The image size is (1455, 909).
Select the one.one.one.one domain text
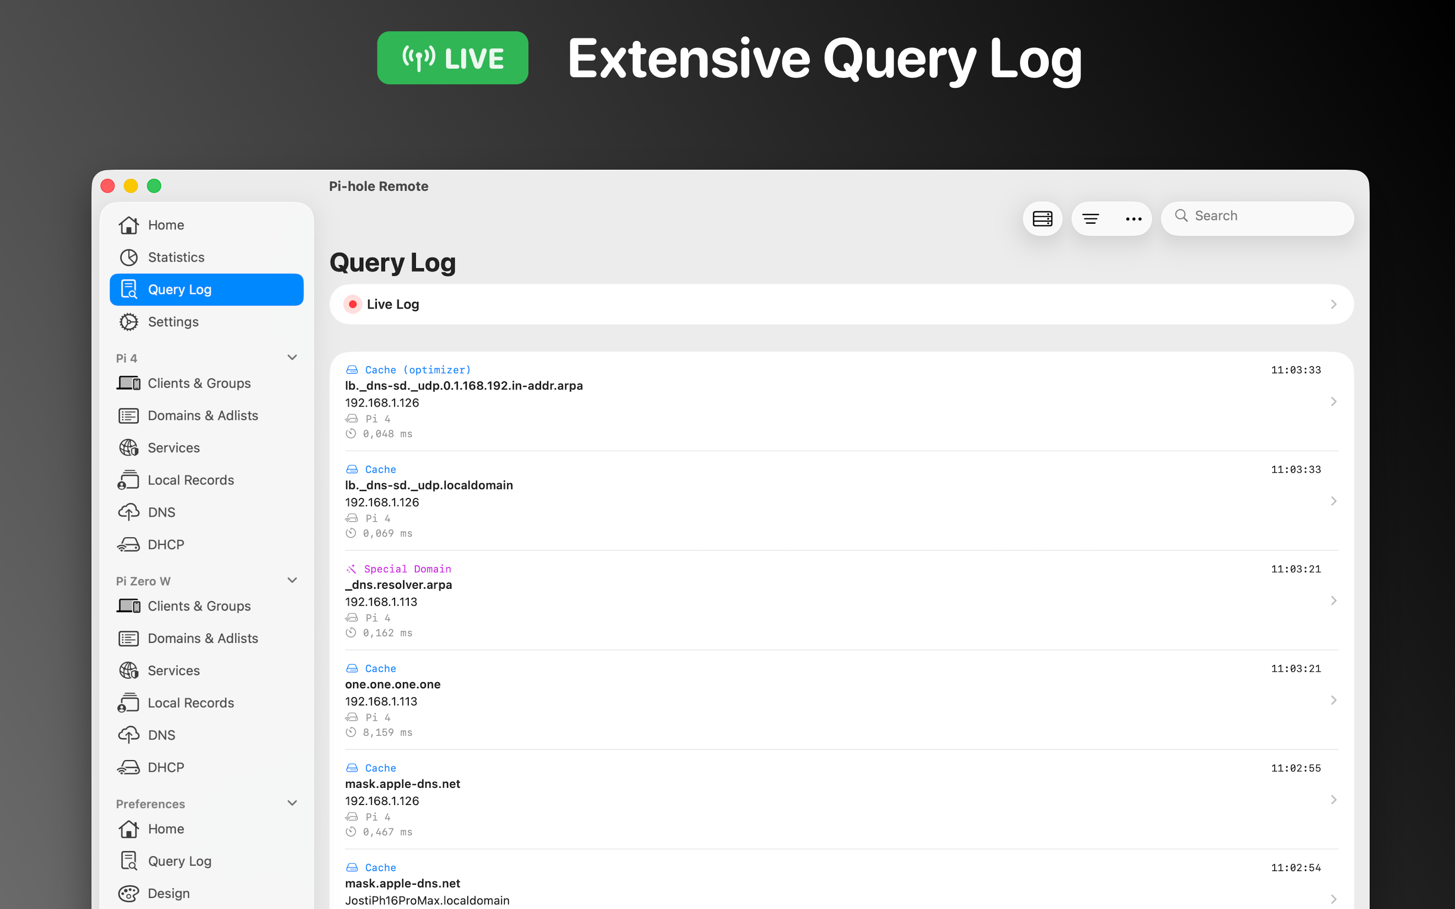[x=393, y=684]
